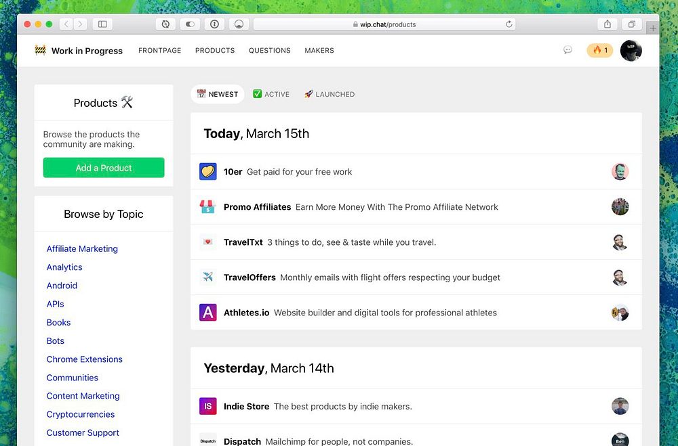Viewport: 678px width, 446px height.
Task: Click the Athletes.io purple A icon
Action: (208, 312)
